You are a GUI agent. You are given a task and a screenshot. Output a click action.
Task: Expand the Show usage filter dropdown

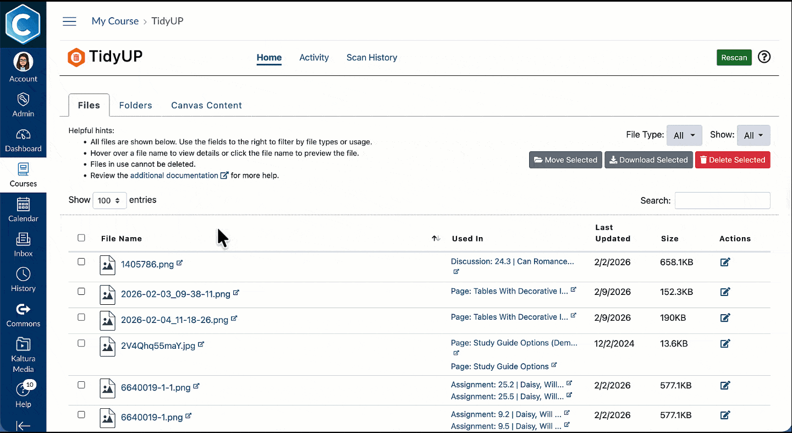tap(753, 135)
